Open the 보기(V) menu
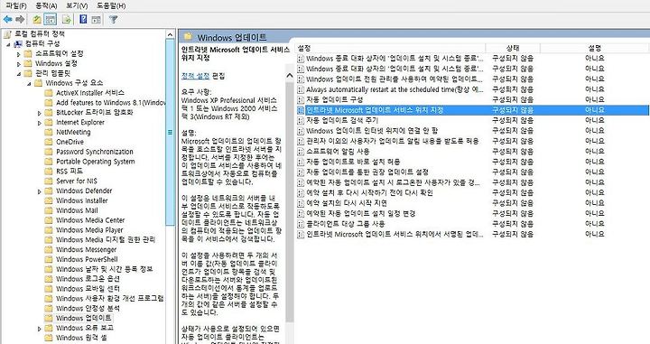Image resolution: width=650 pixels, height=344 pixels. (77, 5)
